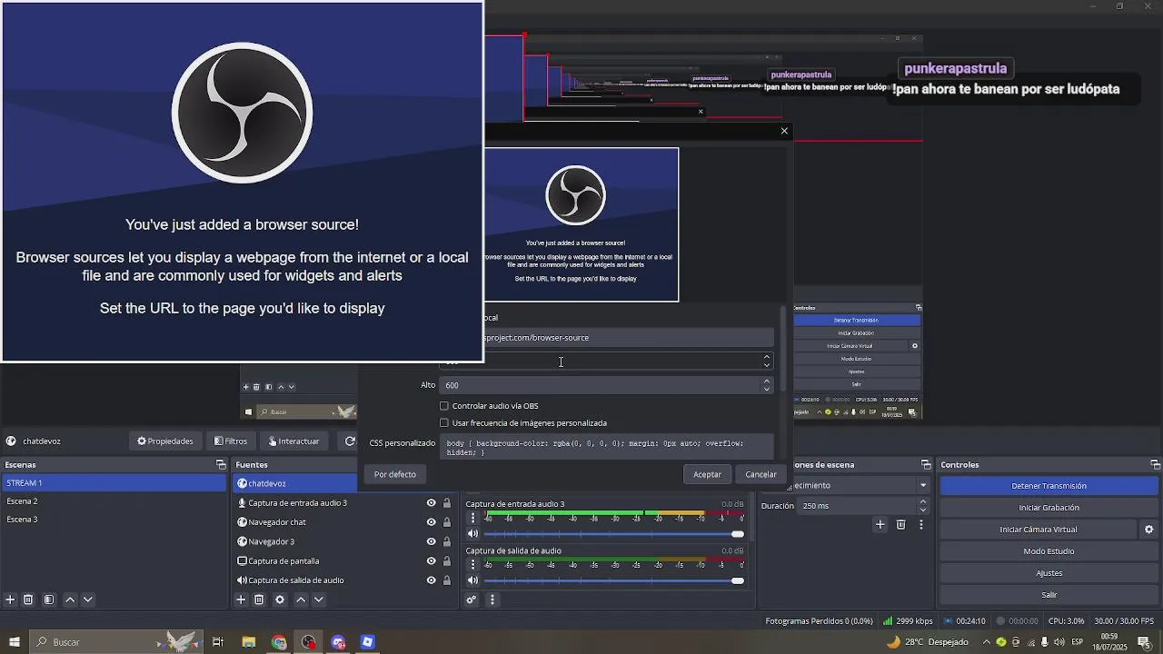This screenshot has height=654, width=1163.
Task: Unlock the Navegador chat source
Action: tap(447, 522)
